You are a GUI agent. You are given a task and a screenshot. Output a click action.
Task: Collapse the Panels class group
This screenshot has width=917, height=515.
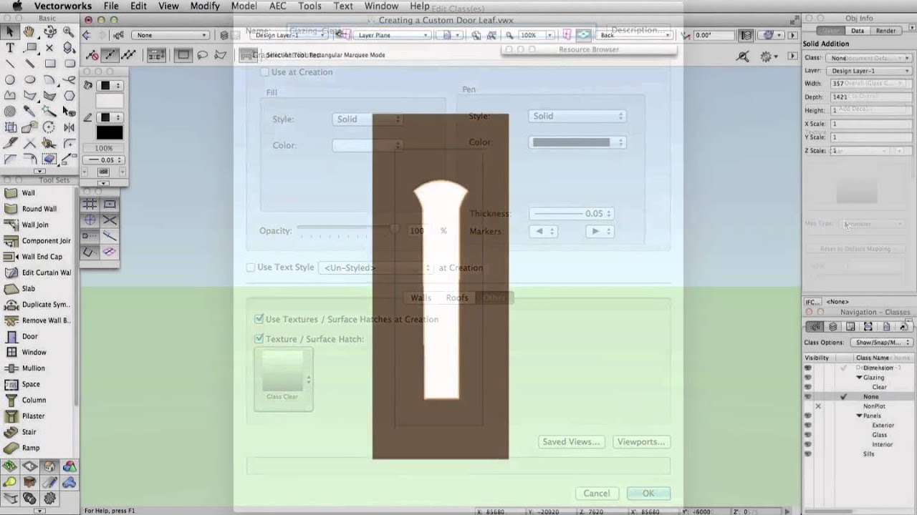click(860, 416)
